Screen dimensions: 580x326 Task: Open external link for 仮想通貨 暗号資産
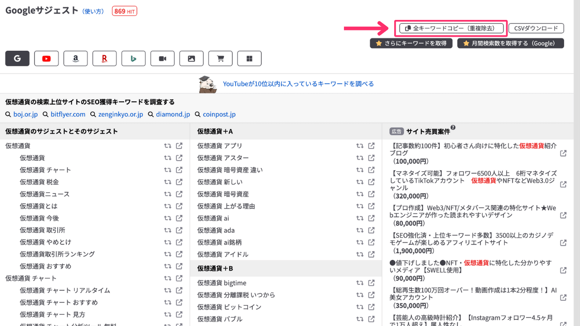tap(371, 194)
